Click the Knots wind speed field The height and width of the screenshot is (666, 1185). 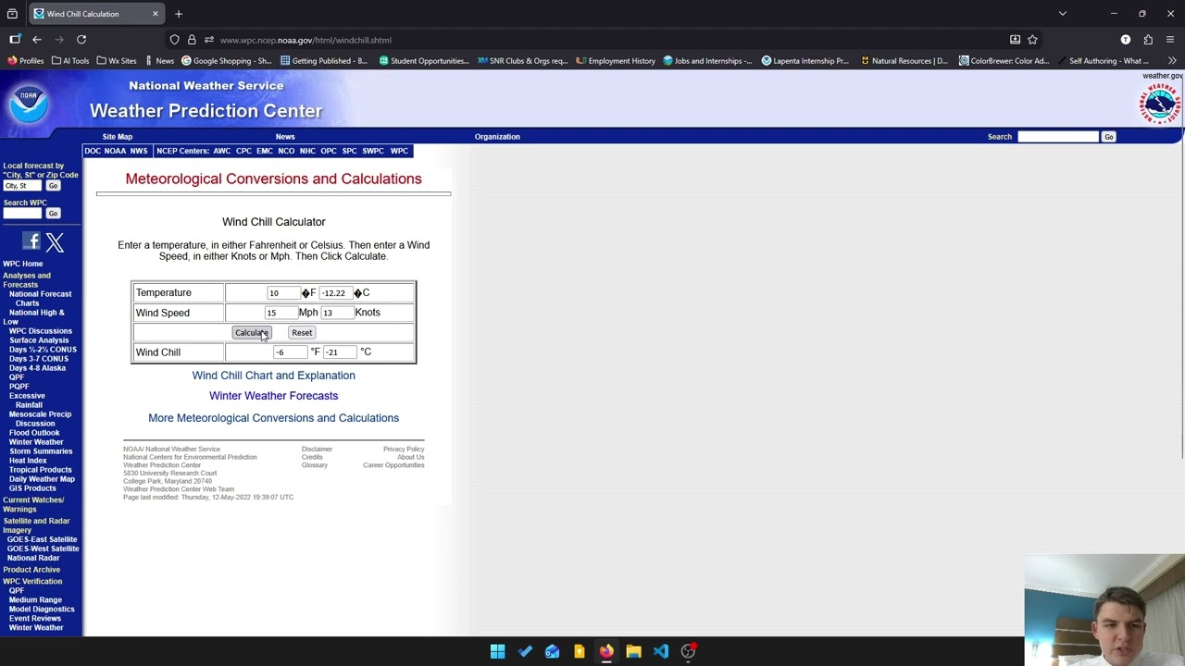[x=336, y=313]
